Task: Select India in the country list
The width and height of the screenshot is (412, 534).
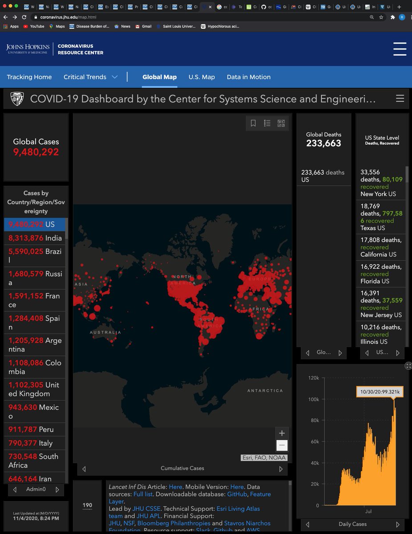Action: click(x=35, y=238)
